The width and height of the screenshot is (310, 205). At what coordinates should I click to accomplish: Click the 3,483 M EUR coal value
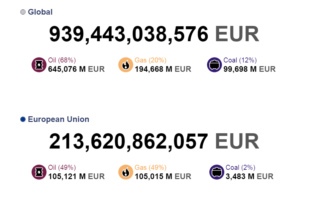point(250,176)
